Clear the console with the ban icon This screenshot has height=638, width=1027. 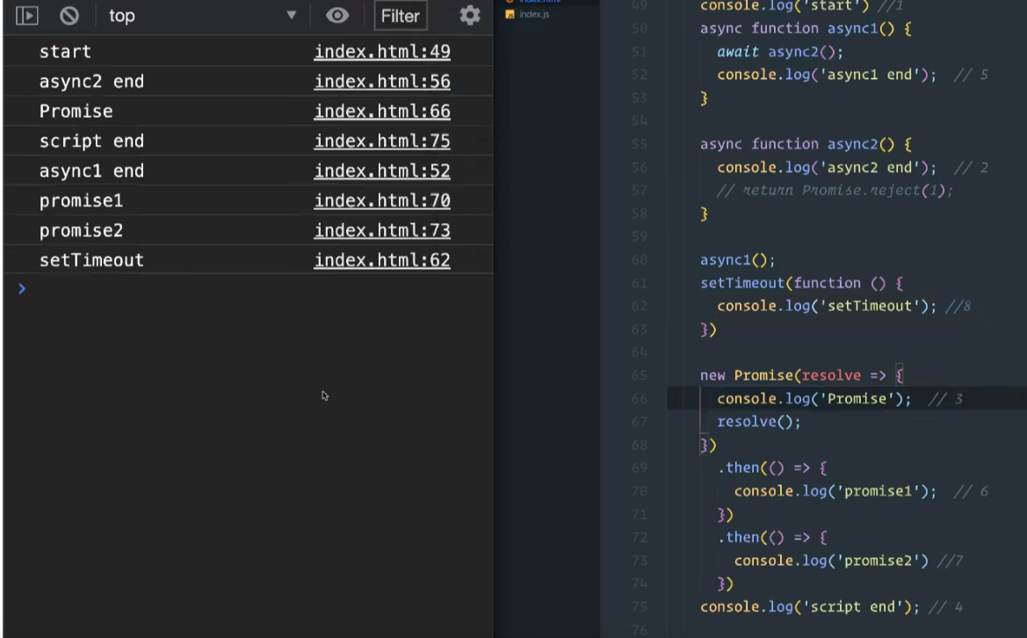[69, 16]
